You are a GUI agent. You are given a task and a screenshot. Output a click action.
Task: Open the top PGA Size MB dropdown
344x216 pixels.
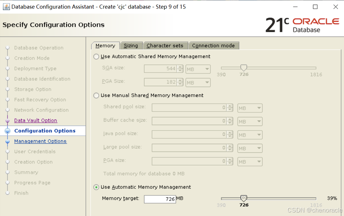[198, 83]
